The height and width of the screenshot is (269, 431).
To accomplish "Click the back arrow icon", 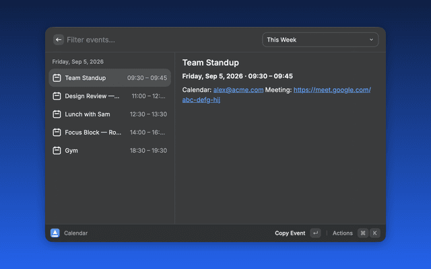I will tap(59, 40).
